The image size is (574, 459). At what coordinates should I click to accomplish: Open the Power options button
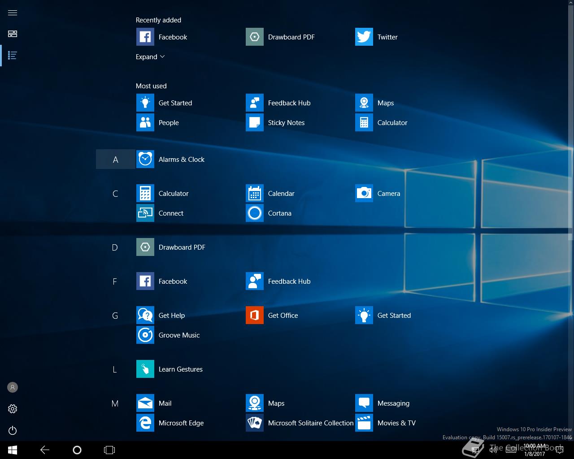tap(13, 430)
